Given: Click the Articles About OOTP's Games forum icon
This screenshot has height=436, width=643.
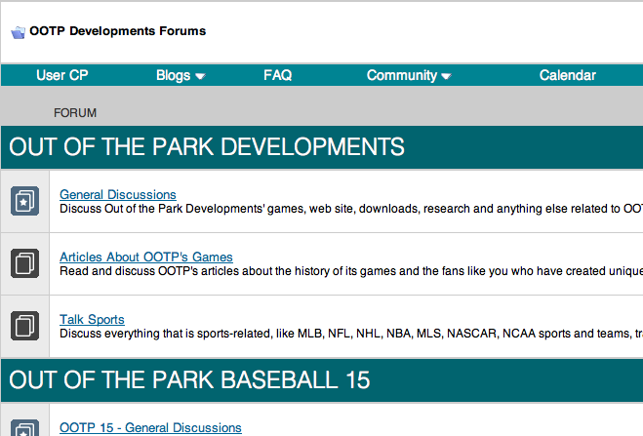Looking at the screenshot, I should pos(24,263).
